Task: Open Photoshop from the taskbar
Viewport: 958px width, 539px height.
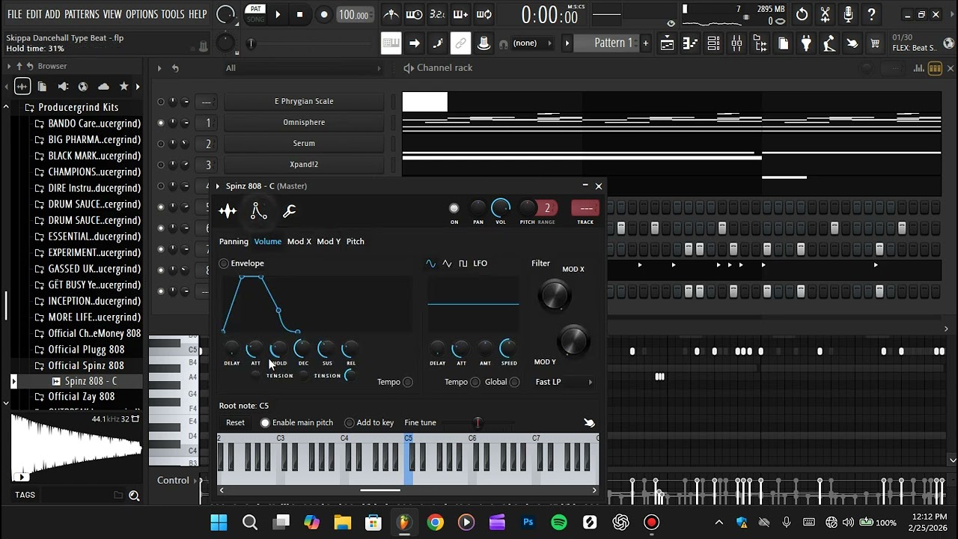Action: [528, 523]
